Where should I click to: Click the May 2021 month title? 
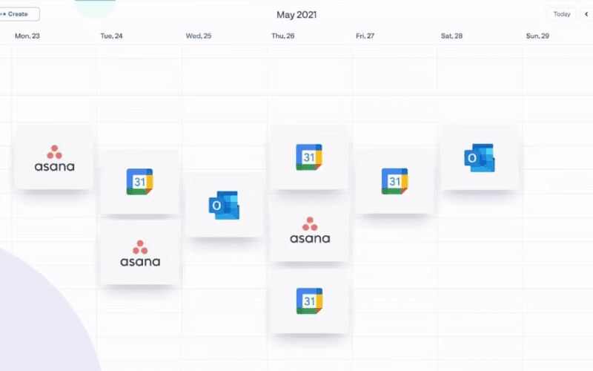tap(296, 15)
